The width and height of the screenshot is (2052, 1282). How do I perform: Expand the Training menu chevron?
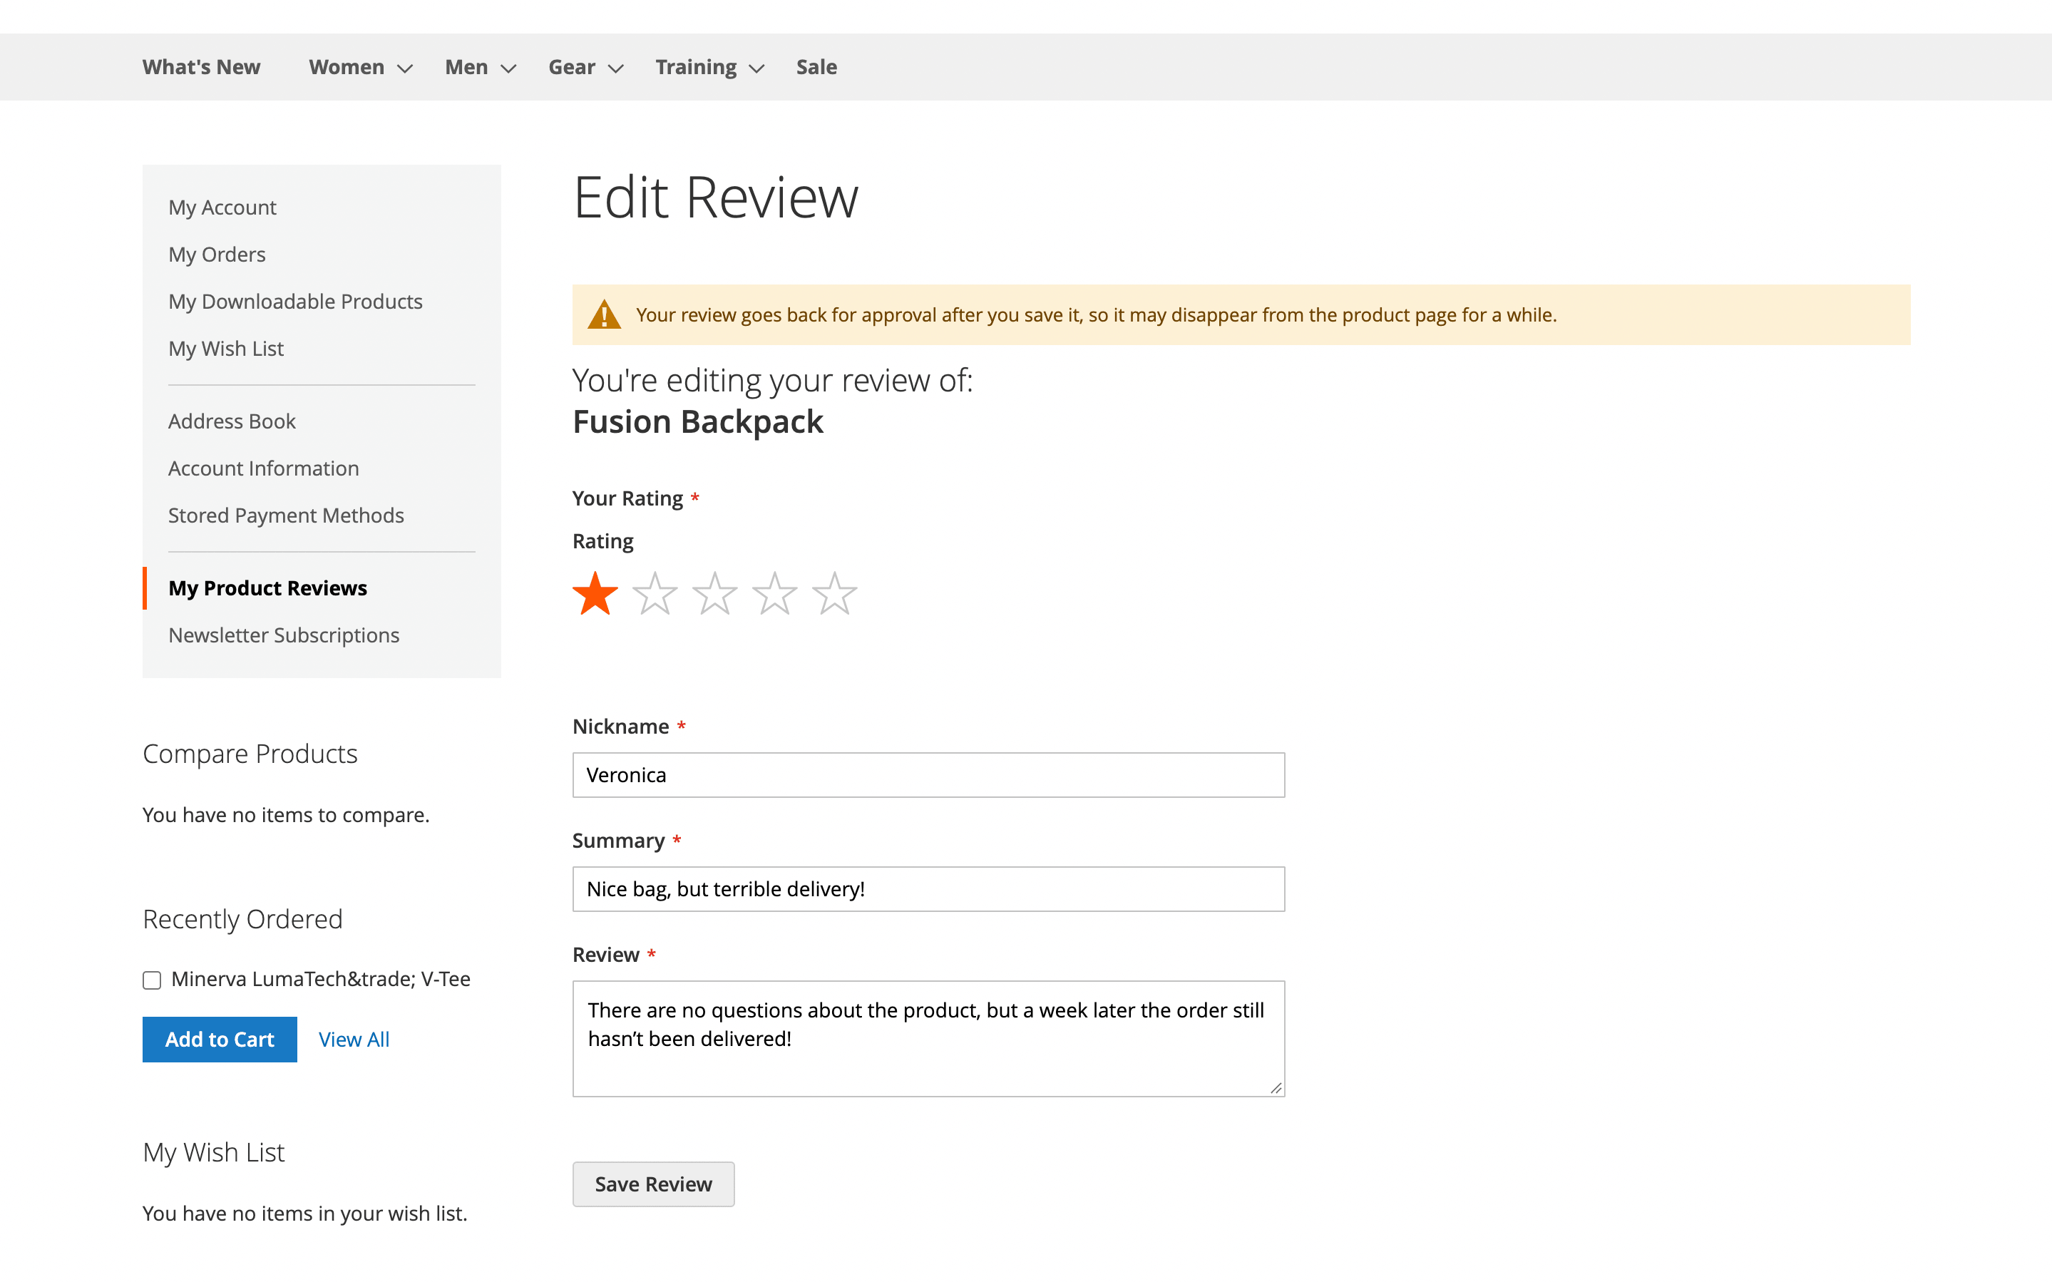[x=757, y=68]
